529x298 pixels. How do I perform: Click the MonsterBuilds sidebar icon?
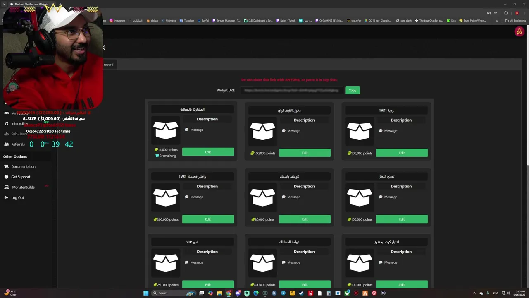(x=6, y=187)
